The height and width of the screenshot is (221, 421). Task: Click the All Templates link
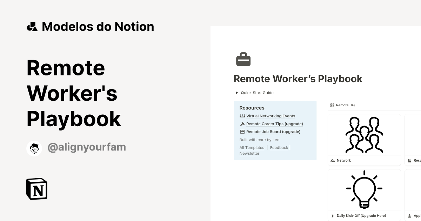pos(252,147)
